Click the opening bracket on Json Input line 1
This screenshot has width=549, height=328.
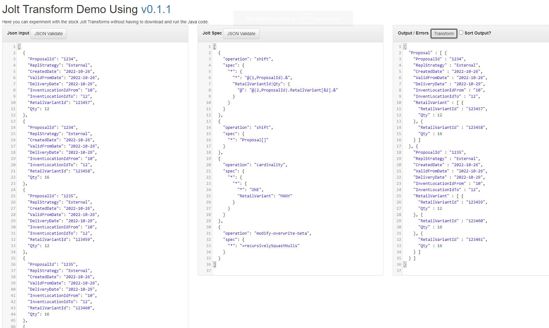coord(19,47)
